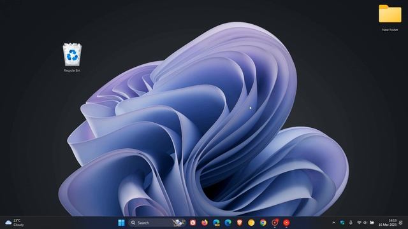Expand the hidden system tray icons chevron
Screen dimensions: 408x229
[x=334, y=223]
